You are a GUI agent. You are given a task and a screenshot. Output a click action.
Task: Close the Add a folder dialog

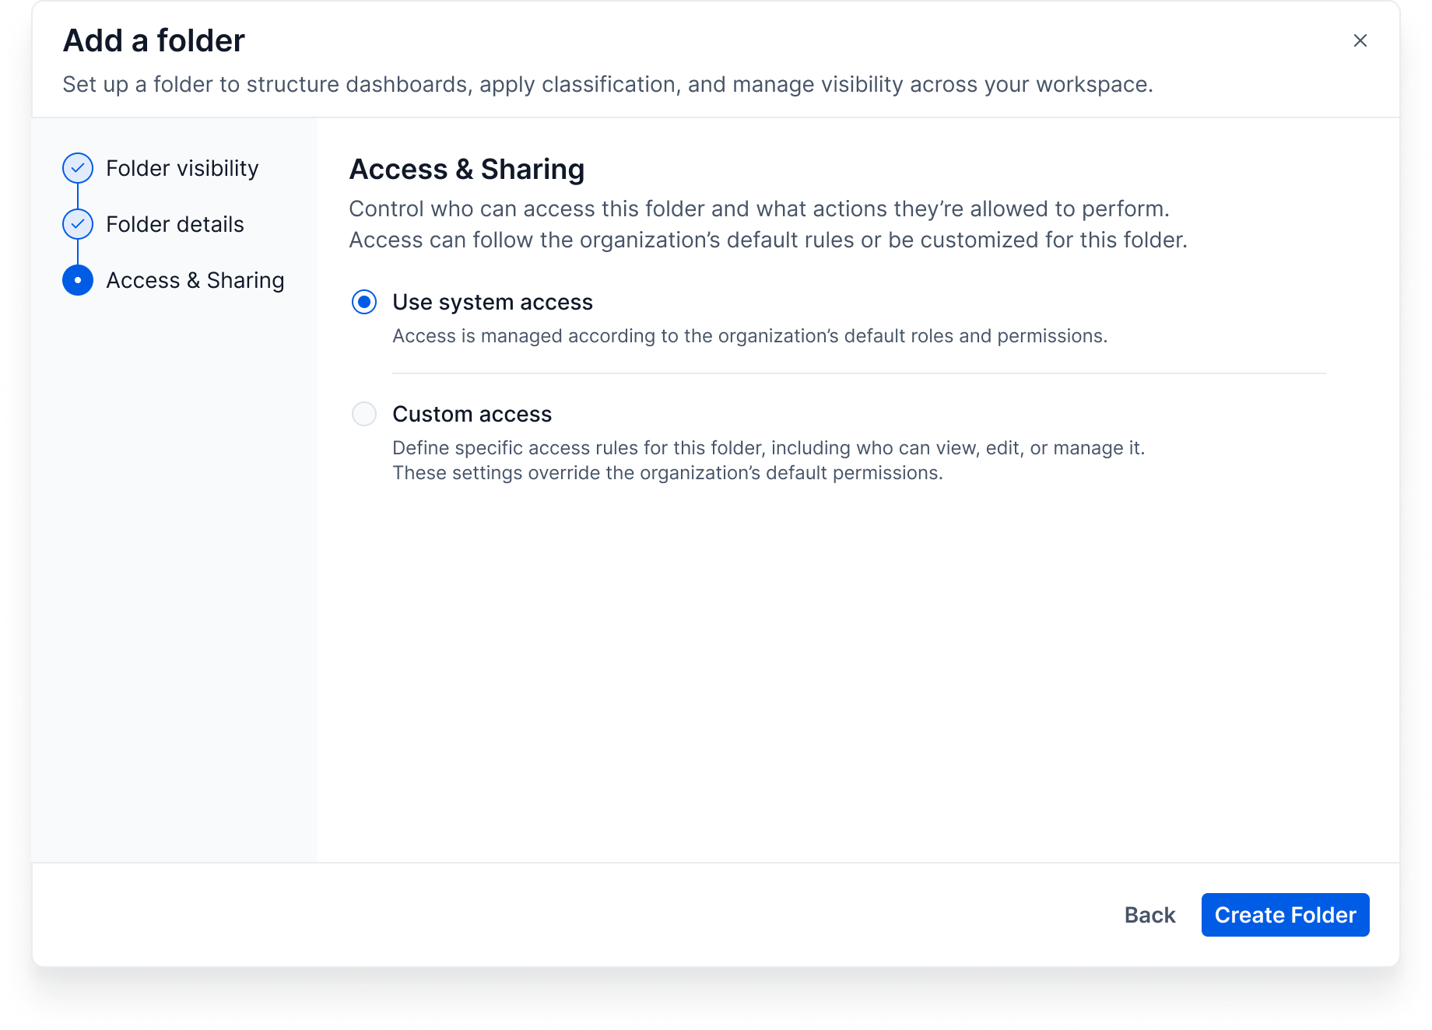click(x=1360, y=40)
